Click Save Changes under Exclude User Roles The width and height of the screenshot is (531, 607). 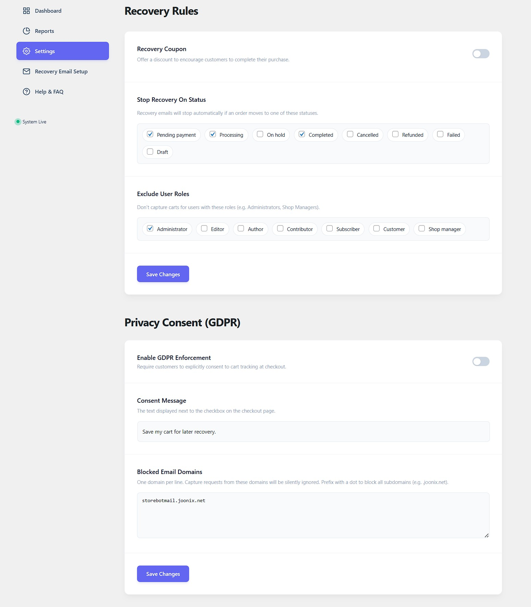pos(163,274)
